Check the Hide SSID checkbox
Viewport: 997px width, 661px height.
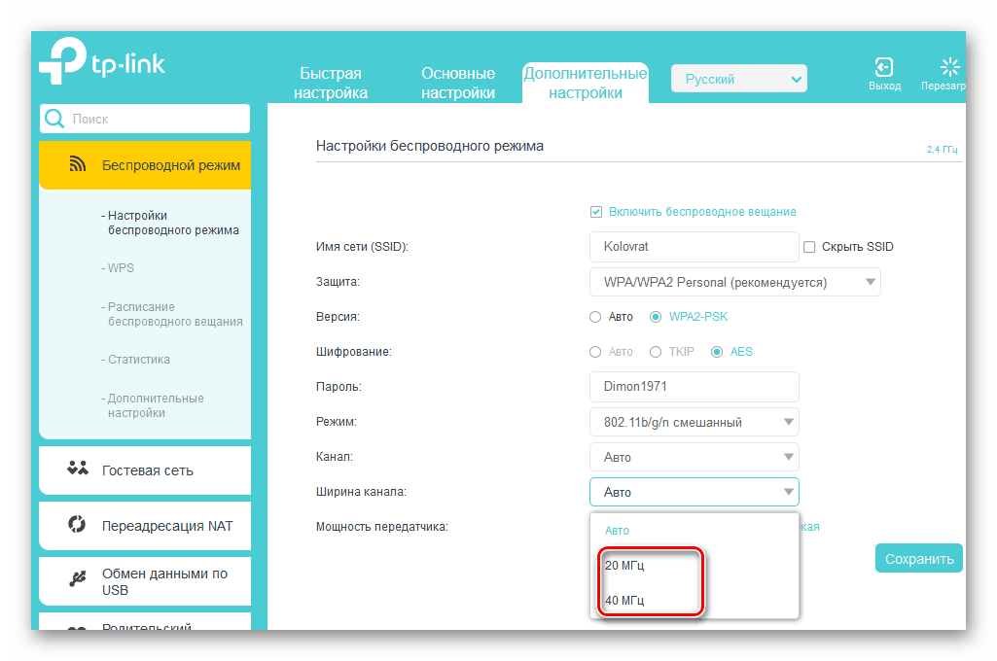809,247
